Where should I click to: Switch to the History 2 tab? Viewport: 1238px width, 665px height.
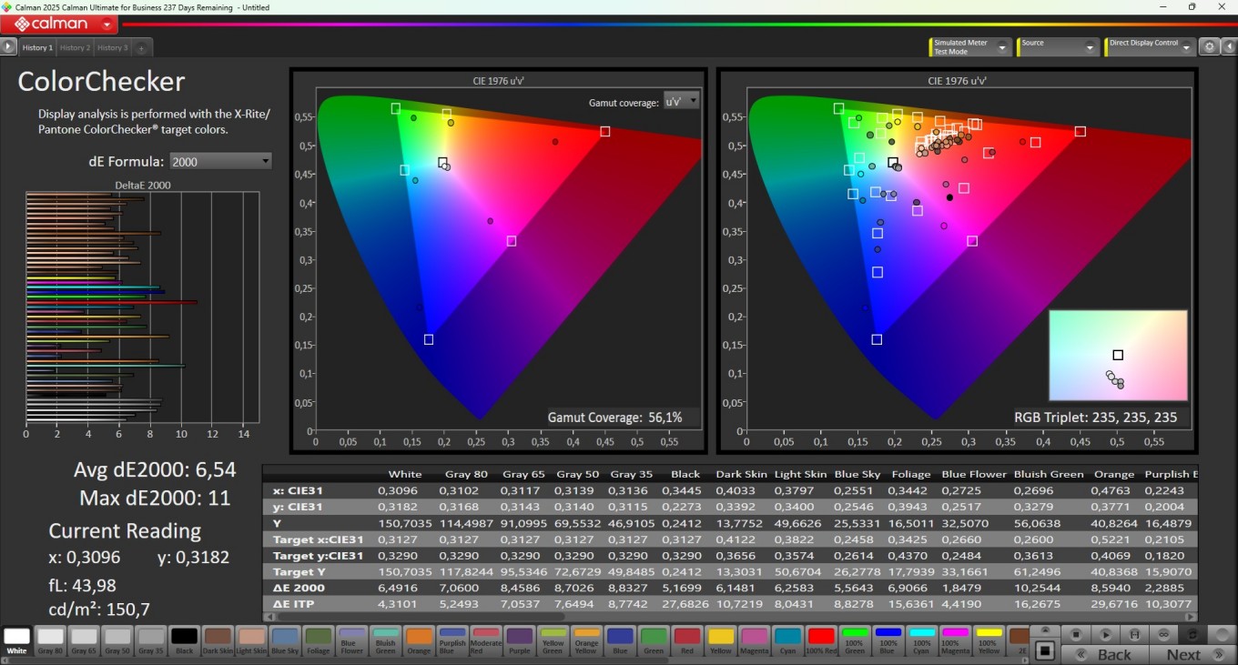tap(75, 47)
